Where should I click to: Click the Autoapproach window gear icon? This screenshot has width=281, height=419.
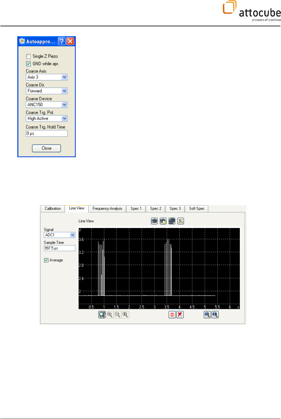[x=22, y=41]
